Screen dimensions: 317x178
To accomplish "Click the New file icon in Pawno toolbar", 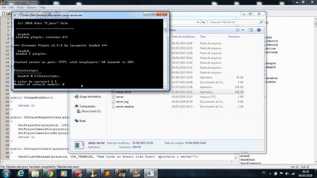I will [3, 13].
